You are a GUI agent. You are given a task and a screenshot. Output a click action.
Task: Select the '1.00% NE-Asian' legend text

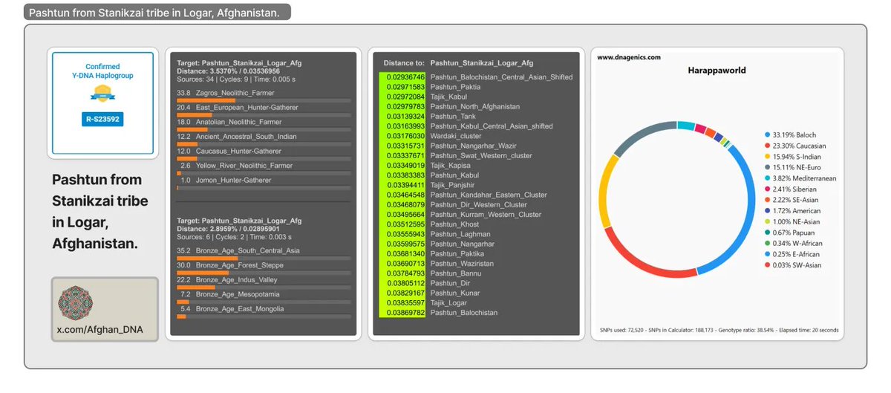click(x=797, y=221)
